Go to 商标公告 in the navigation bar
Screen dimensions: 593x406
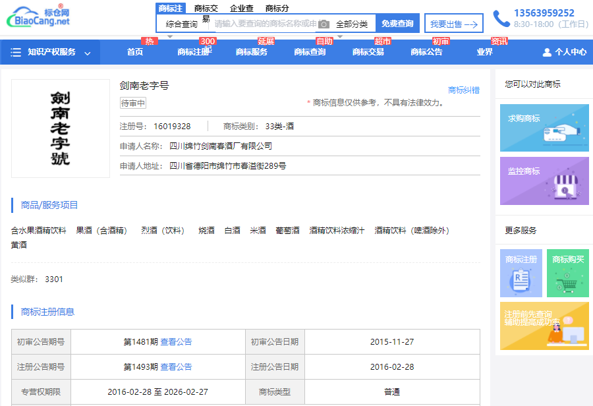tap(426, 52)
